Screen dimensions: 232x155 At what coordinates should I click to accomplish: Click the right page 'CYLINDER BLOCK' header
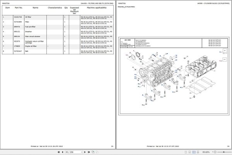click(x=213, y=3)
